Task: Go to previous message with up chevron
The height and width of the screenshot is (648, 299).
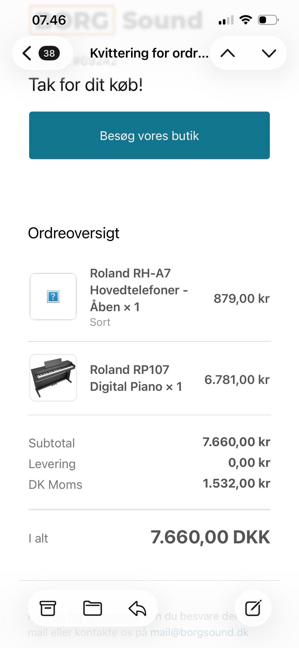Action: pos(228,53)
